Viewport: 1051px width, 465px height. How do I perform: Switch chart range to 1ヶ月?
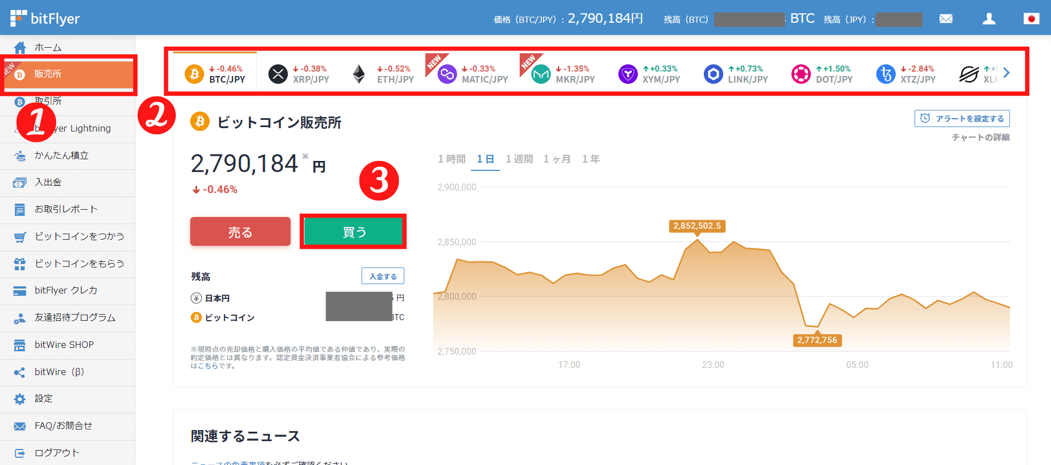[x=557, y=159]
